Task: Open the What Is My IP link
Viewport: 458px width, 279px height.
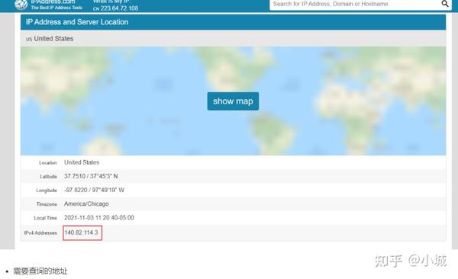Action: click(111, 2)
